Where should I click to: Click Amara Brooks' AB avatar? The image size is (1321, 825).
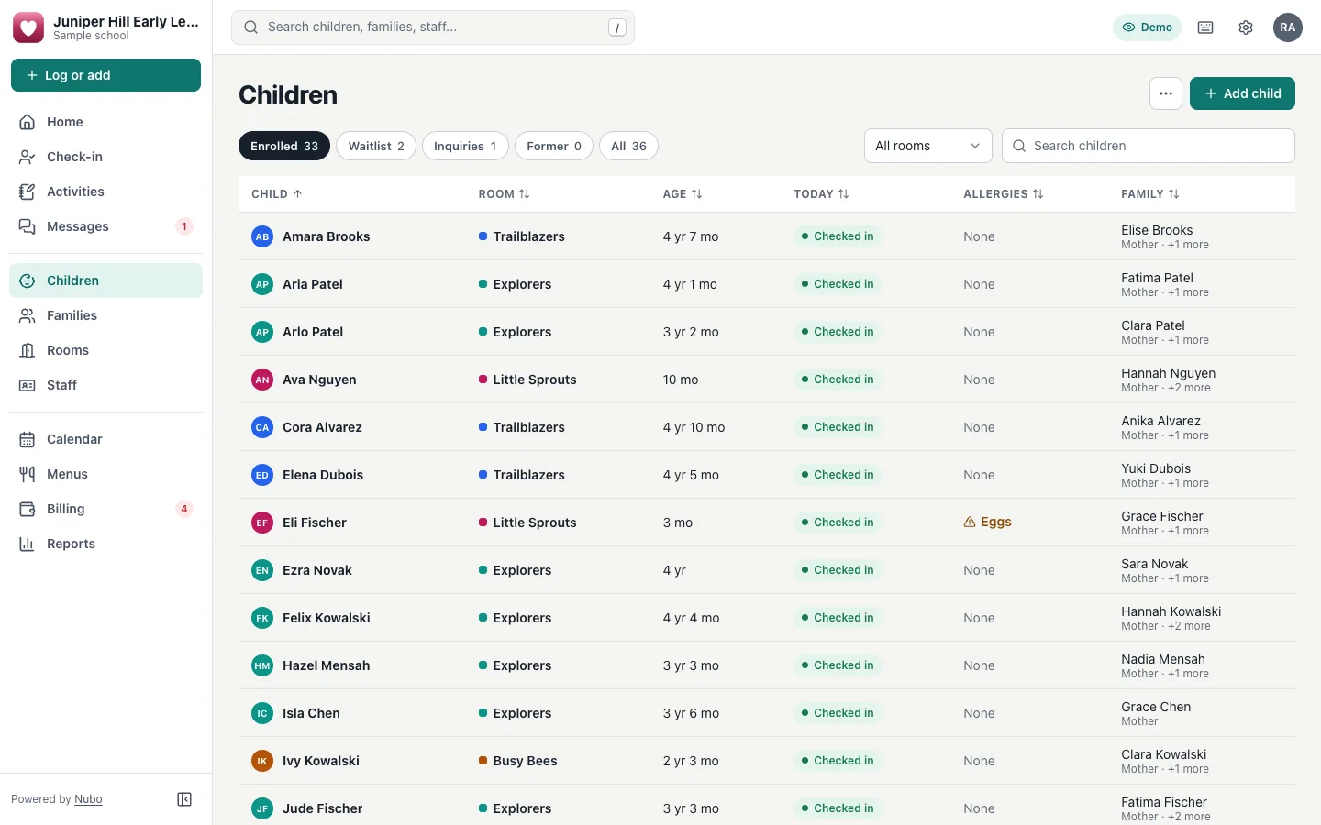click(262, 236)
